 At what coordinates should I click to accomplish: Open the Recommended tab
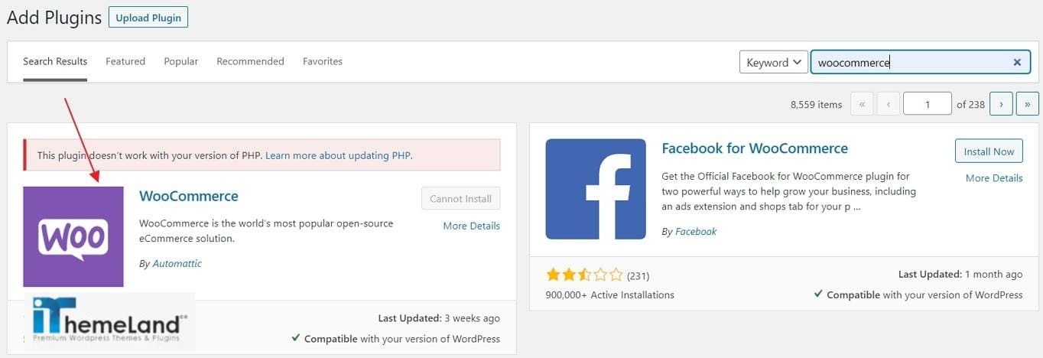(250, 61)
